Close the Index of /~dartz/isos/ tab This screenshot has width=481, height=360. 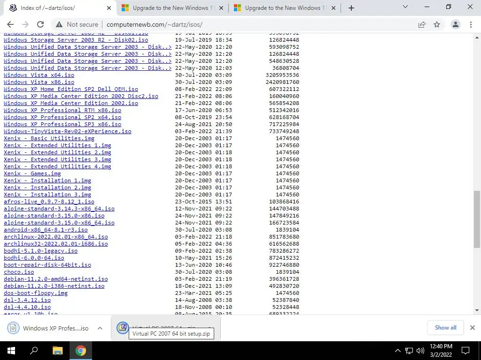click(109, 8)
